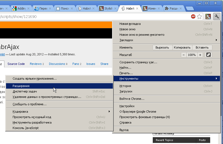This screenshot has width=223, height=144.
Task: Close the Расши tab
Action: point(181,8)
